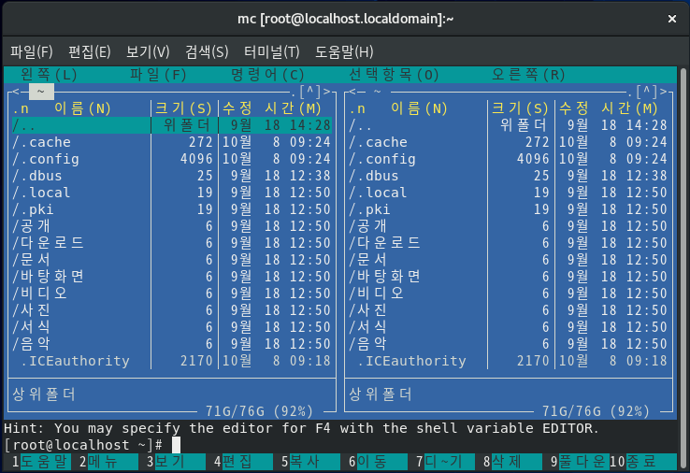The height and width of the screenshot is (473, 690).
Task: Click F10 종료 function key
Action: coord(643,462)
